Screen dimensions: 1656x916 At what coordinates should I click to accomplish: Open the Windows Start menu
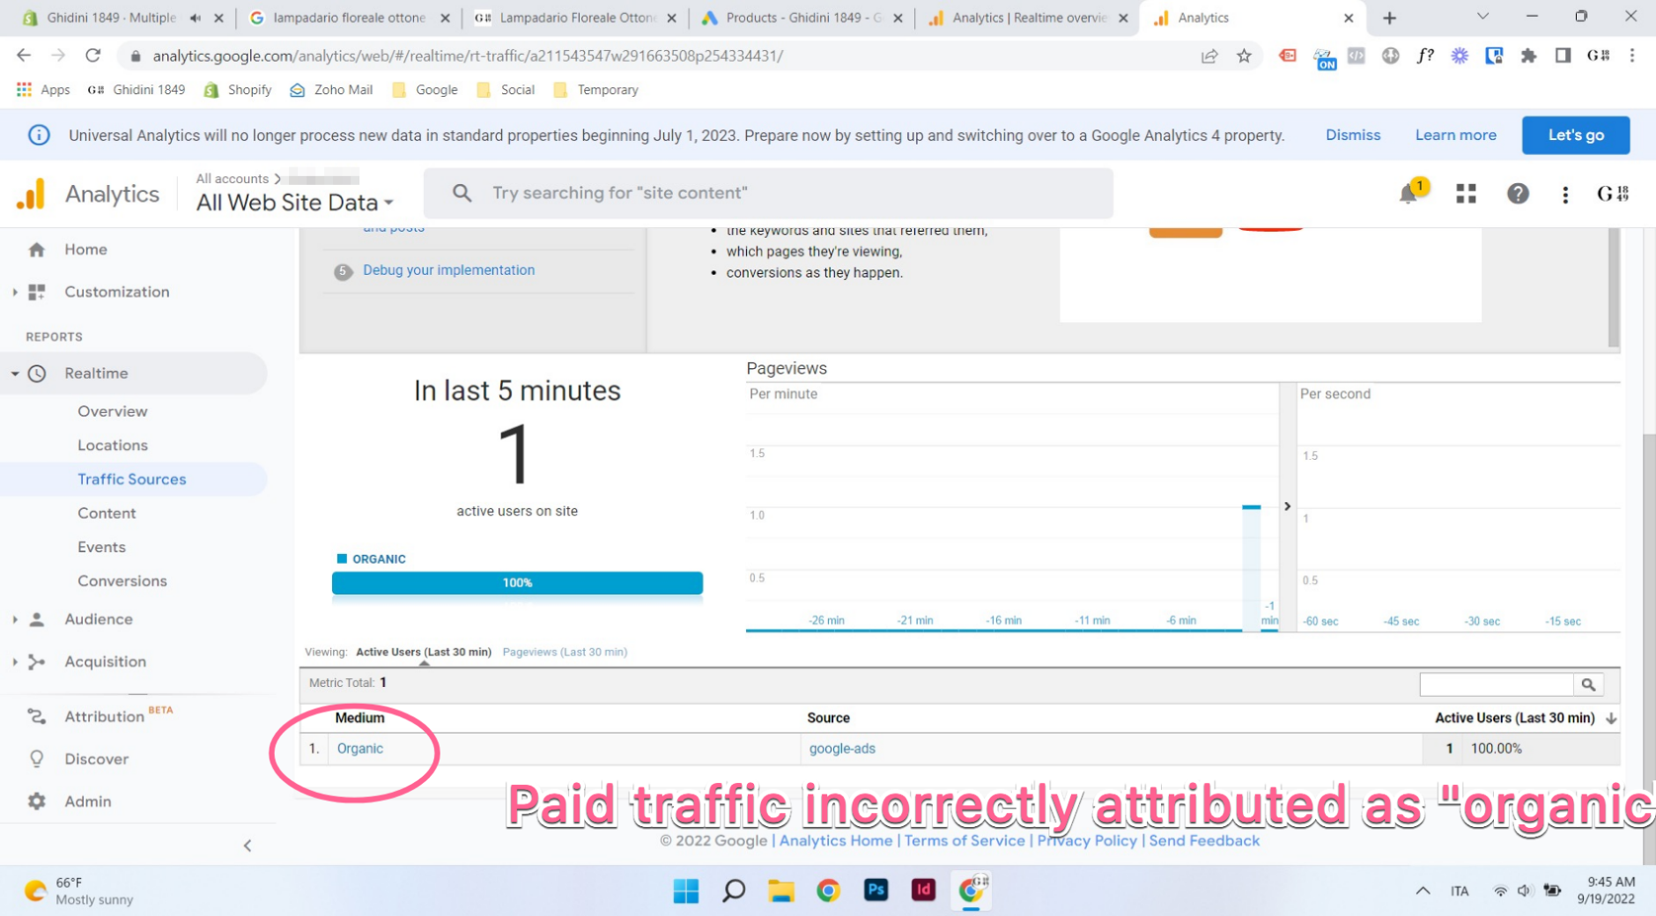click(685, 890)
